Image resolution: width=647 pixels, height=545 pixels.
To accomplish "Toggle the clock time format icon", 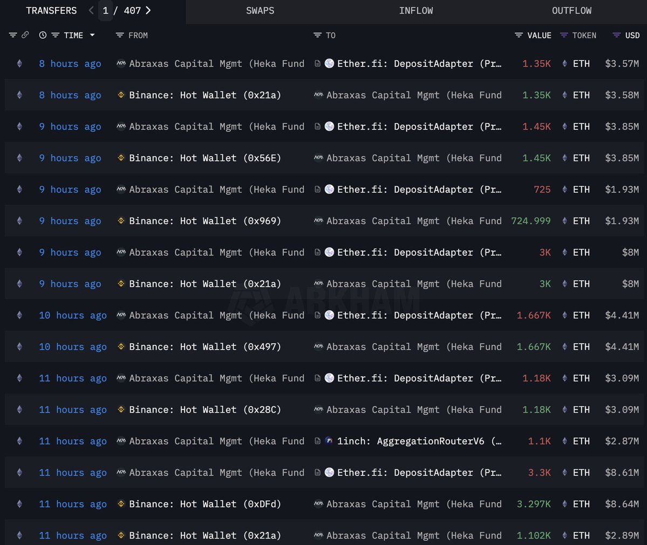I will coord(43,35).
